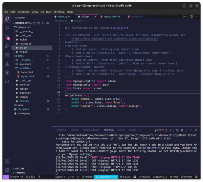The image size is (203, 182).
Task: Kill the terminal with trash icon
Action: 182,130
